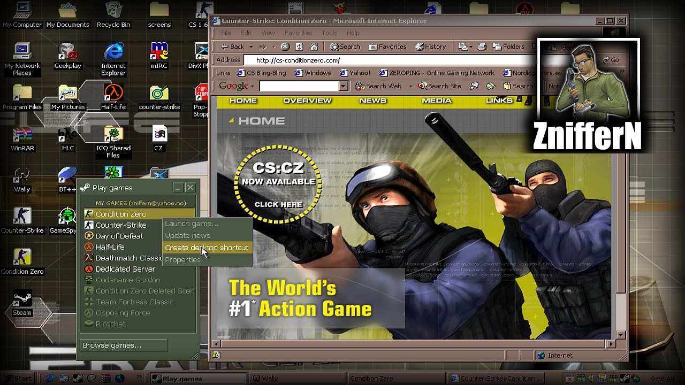Screen dimensions: 685x385
Task: Open the MEDIA tab on the website
Action: (x=436, y=101)
